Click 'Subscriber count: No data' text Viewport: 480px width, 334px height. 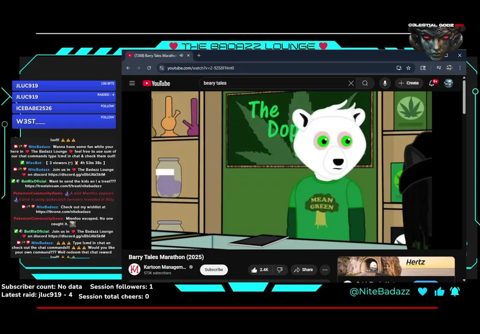pos(42,287)
